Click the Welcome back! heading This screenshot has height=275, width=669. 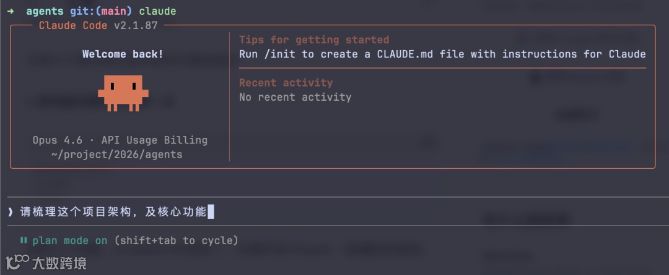tap(123, 54)
